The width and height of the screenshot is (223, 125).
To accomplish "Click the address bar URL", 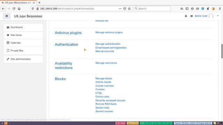I will coord(67,9).
